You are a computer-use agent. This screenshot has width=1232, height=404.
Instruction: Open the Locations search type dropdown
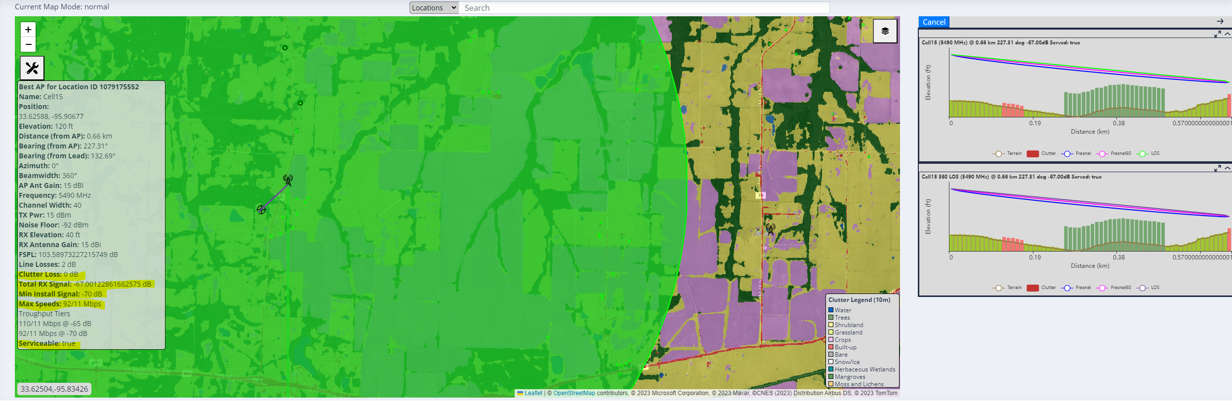pyautogui.click(x=434, y=8)
